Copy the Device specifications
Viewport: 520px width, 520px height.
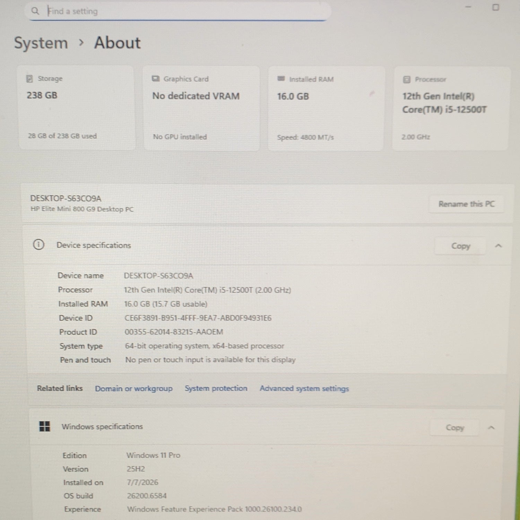tap(460, 246)
